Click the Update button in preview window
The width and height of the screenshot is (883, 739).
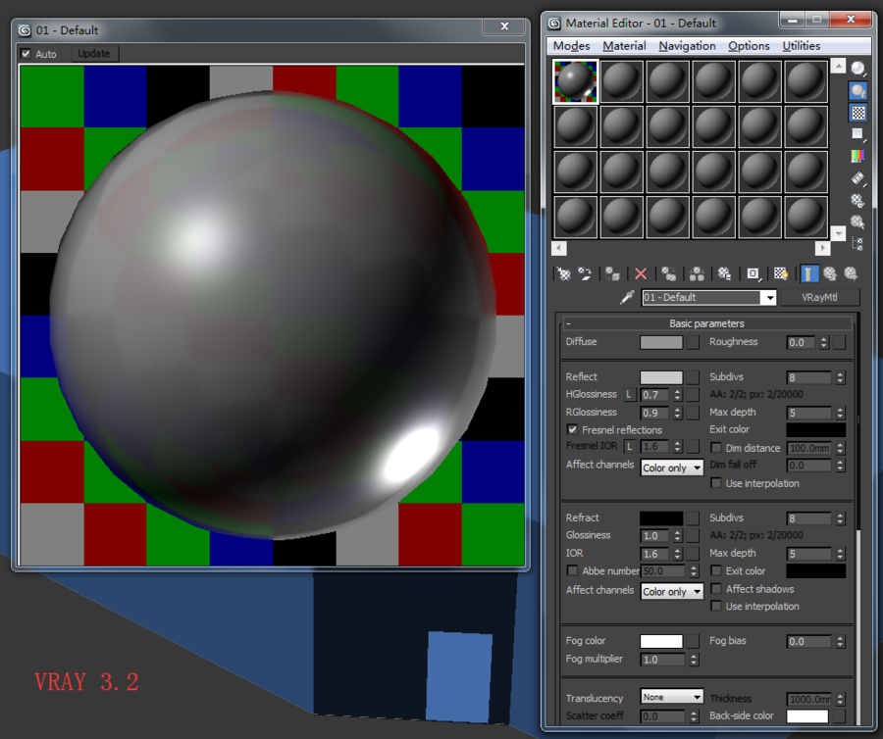coord(94,54)
